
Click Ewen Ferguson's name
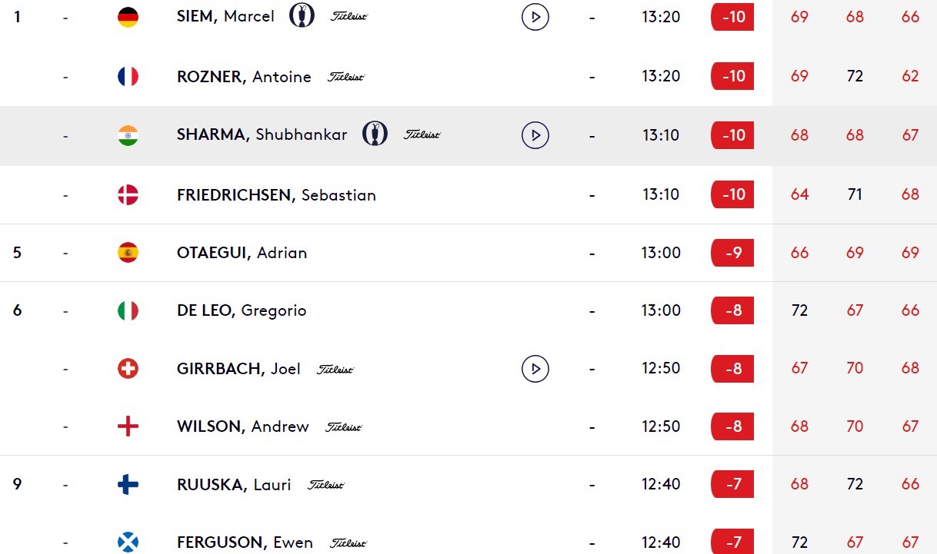click(245, 542)
